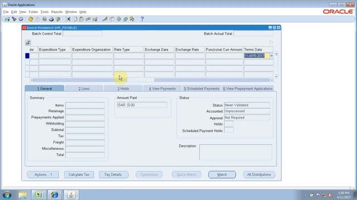Switch to the 4 View Payments tab
The height and width of the screenshot is (200, 357).
tap(162, 89)
